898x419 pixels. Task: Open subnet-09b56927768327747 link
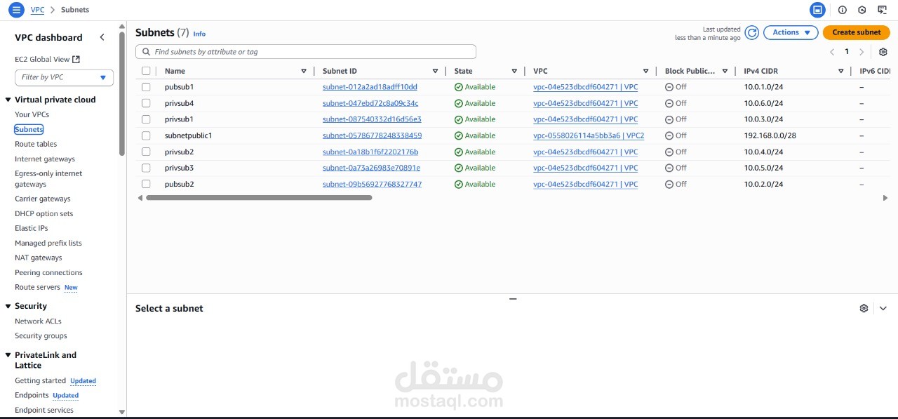coord(372,184)
